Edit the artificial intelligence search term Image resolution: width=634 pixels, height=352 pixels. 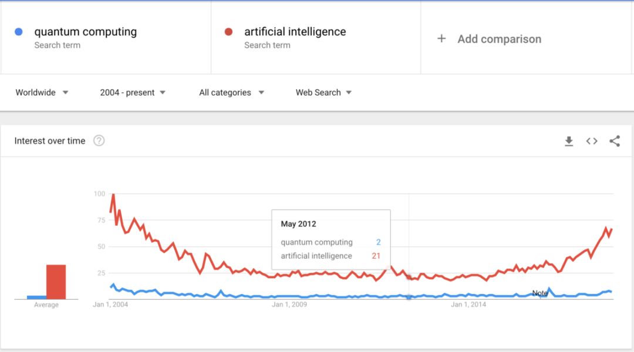pos(295,32)
